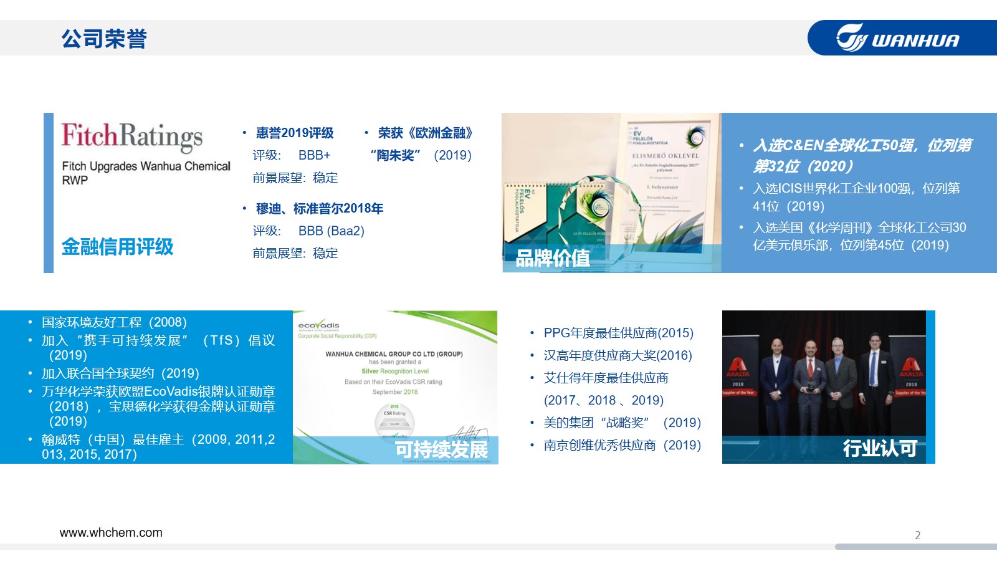Click the slide page number 2
This screenshot has height=561, width=997.
pyautogui.click(x=917, y=535)
